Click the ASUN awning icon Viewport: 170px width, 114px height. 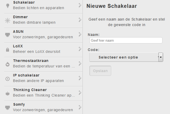coord(7,35)
